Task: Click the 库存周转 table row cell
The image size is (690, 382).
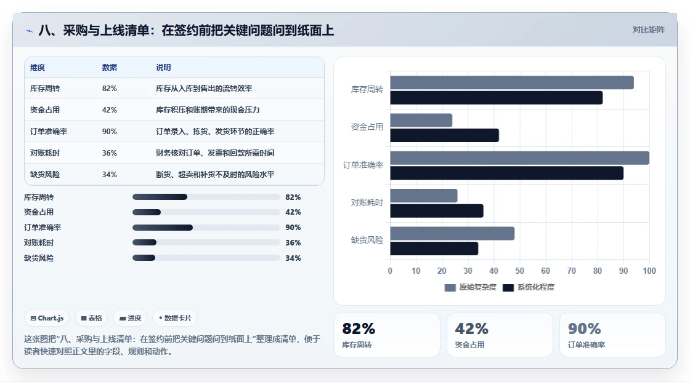Action: (45, 89)
